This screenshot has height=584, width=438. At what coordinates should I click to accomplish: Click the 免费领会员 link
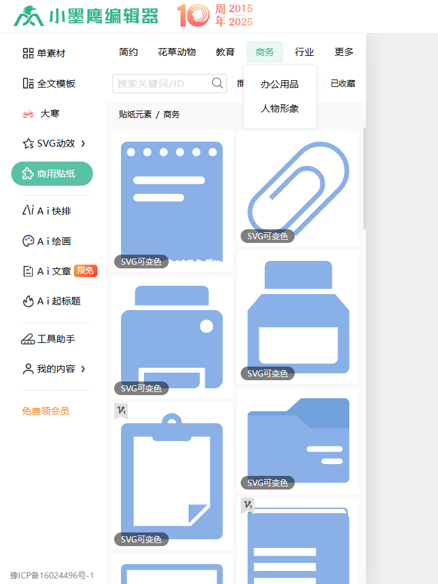click(45, 411)
